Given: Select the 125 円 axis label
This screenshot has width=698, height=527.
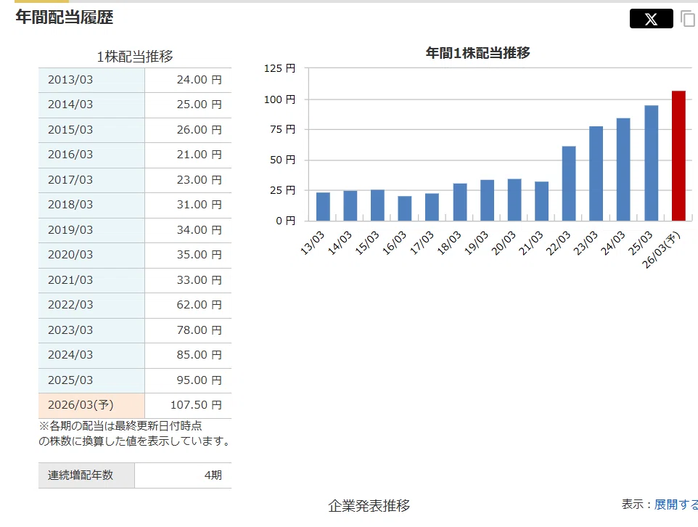Looking at the screenshot, I should (x=279, y=69).
